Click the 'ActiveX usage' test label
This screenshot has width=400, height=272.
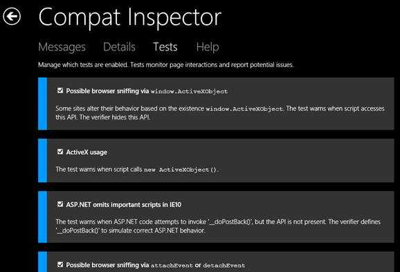click(87, 152)
